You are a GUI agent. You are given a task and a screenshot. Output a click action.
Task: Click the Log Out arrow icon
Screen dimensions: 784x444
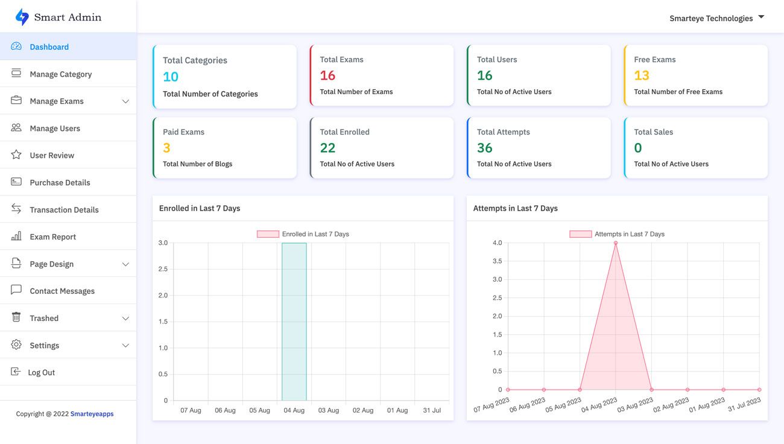pyautogui.click(x=16, y=372)
